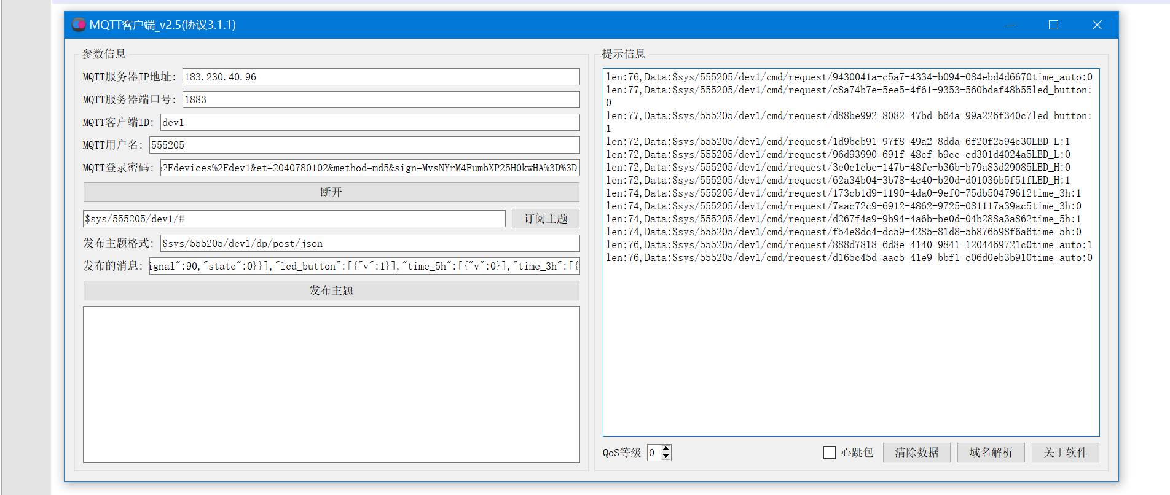
Task: Close the MQTT client window
Action: point(1097,25)
